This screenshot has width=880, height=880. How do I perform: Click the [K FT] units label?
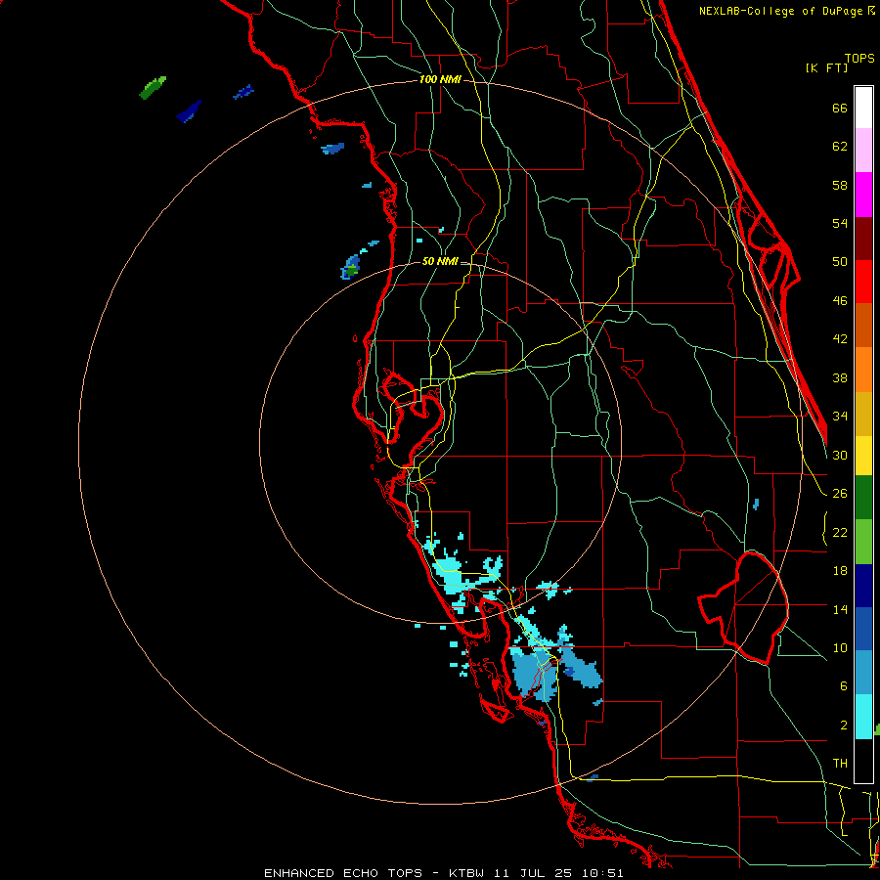pyautogui.click(x=826, y=67)
